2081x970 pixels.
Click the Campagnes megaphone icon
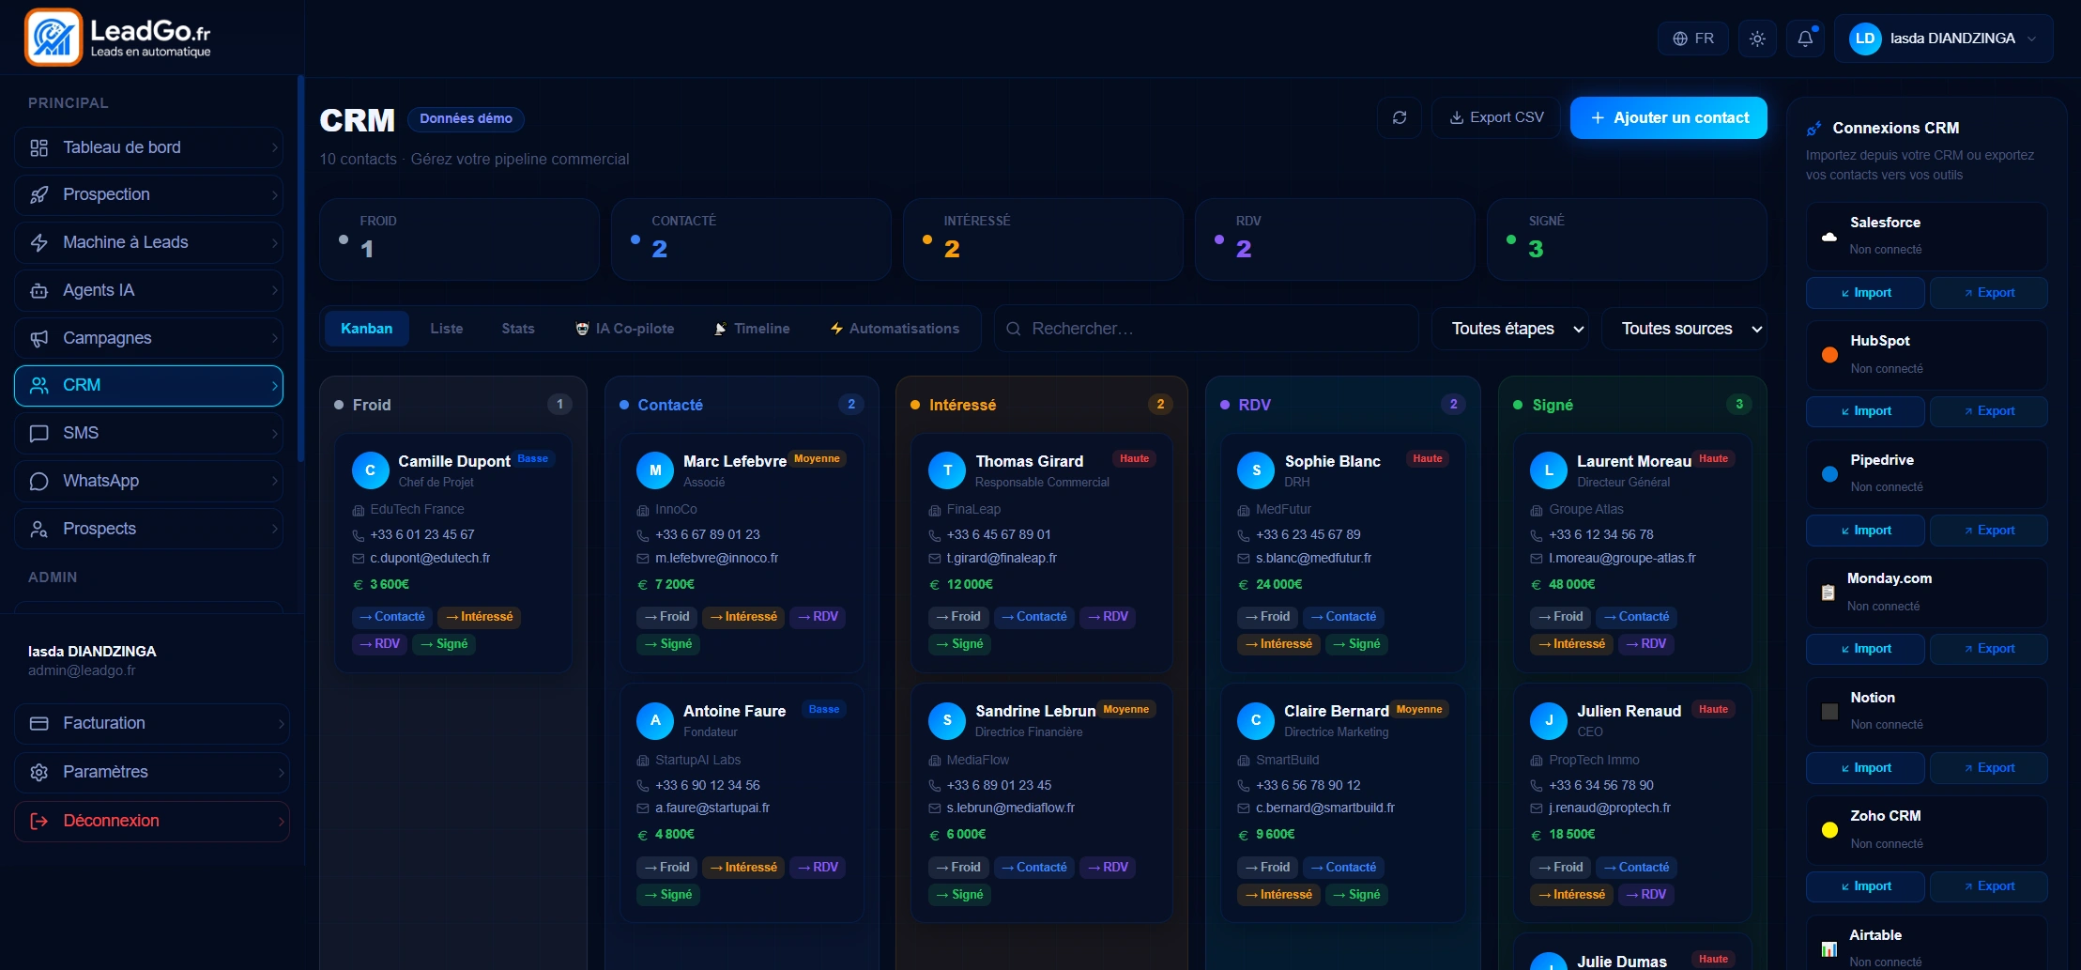pos(38,338)
